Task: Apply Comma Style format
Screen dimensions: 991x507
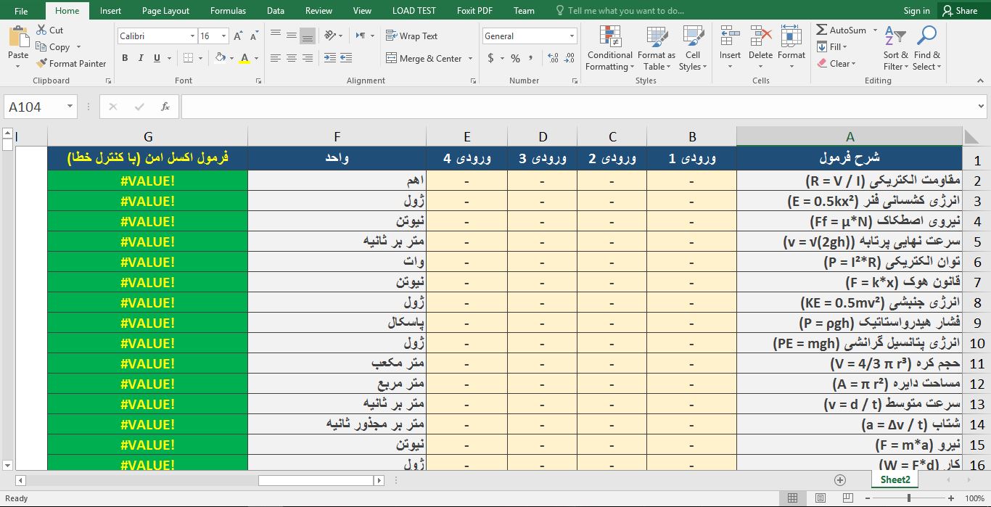Action: (532, 58)
